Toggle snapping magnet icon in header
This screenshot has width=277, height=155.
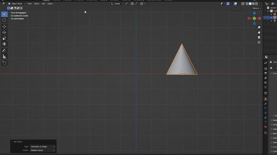(132, 4)
